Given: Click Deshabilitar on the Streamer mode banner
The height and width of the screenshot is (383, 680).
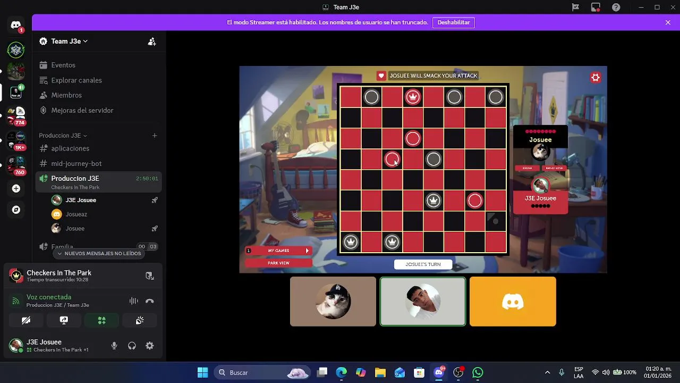Looking at the screenshot, I should 454,22.
